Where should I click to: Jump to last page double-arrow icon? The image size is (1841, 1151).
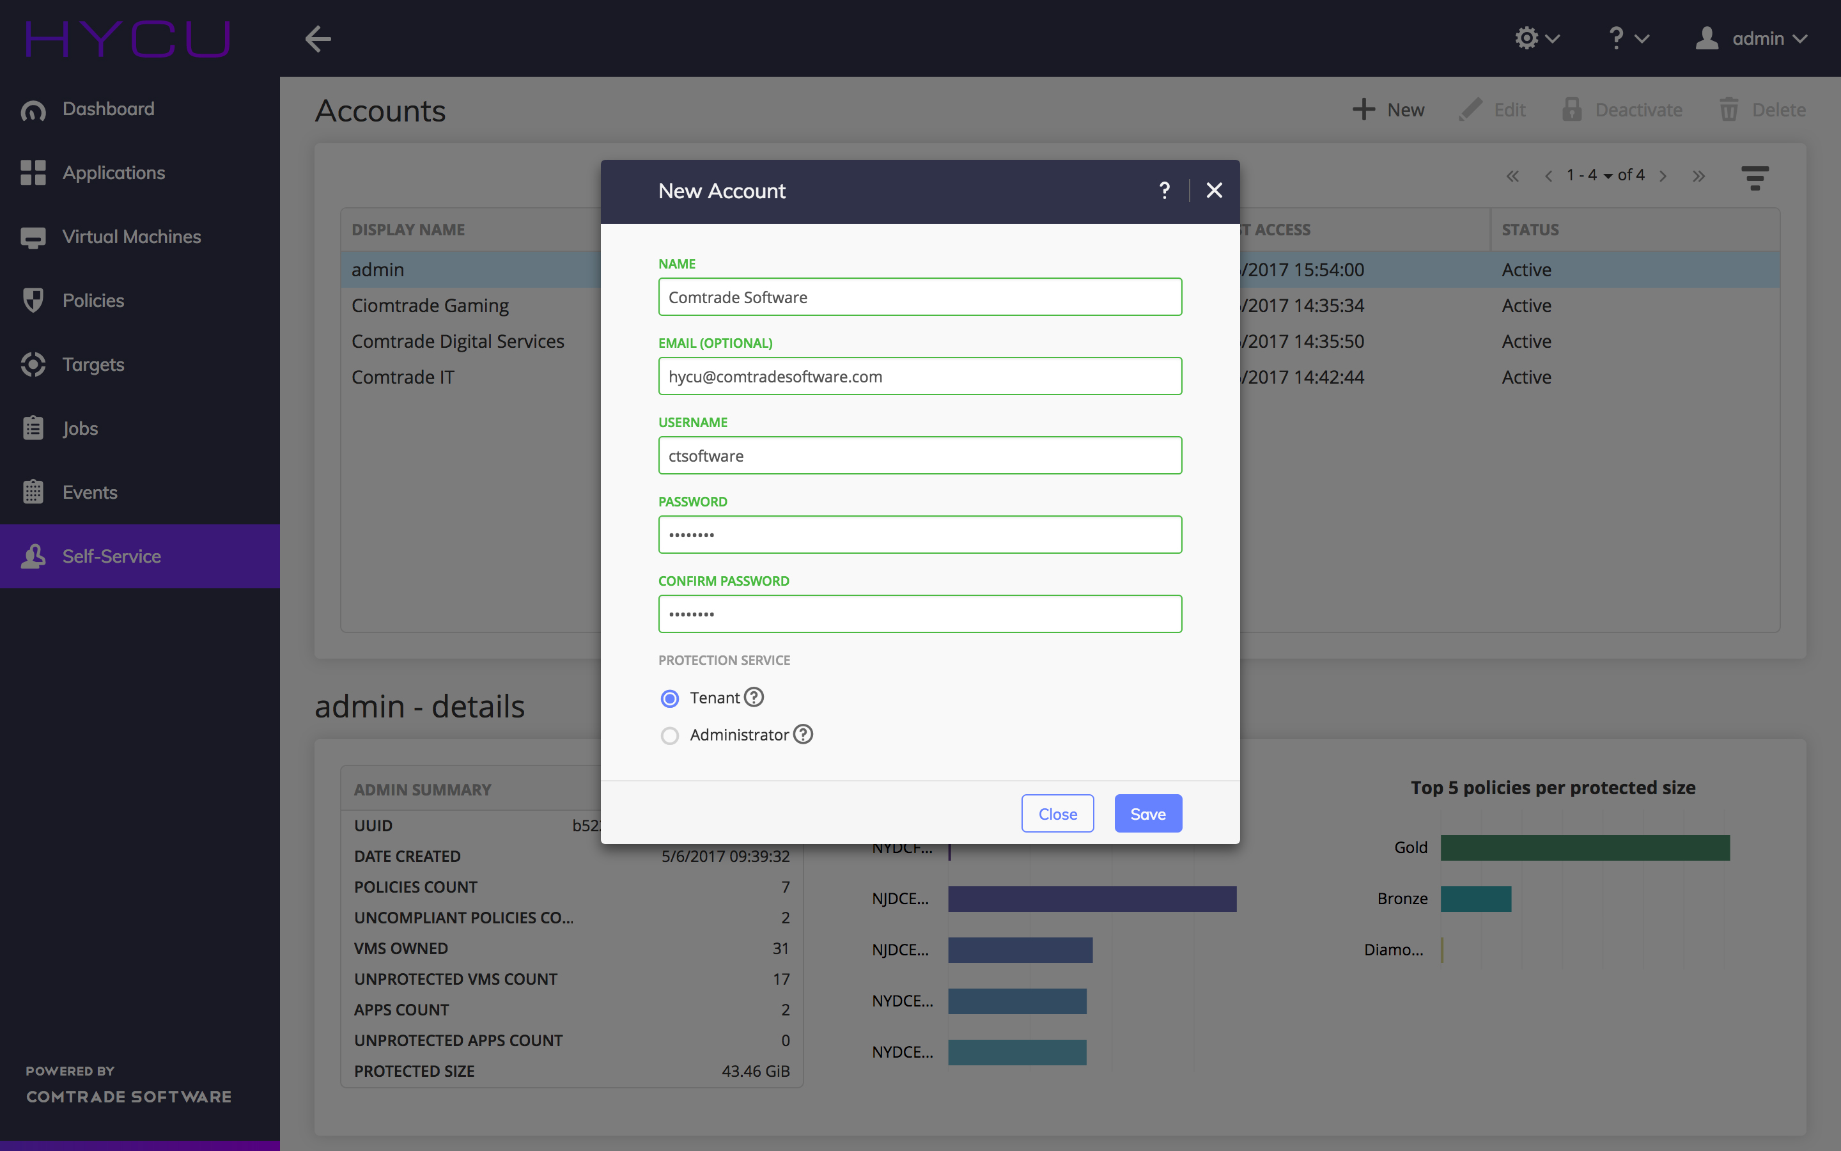click(x=1698, y=176)
